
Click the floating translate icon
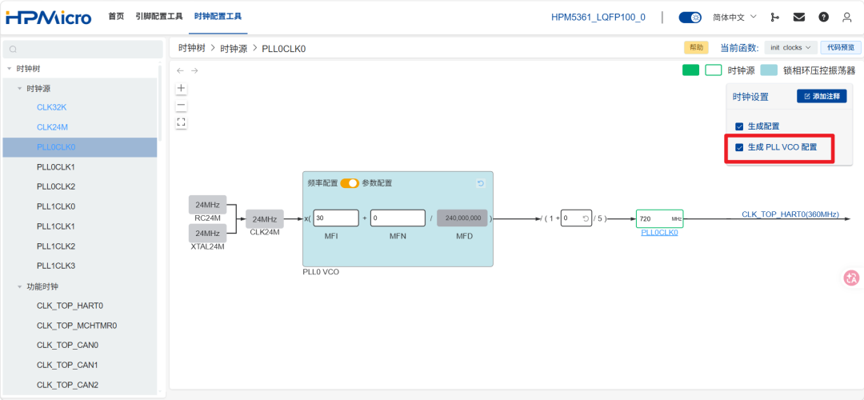click(851, 278)
